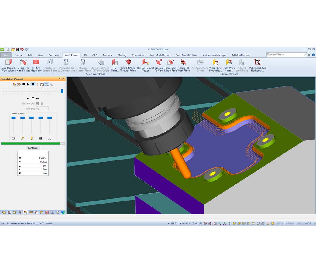Toggle HIDE mode in status bar
Viewport: 316px width, 273px height.
[x=308, y=224]
